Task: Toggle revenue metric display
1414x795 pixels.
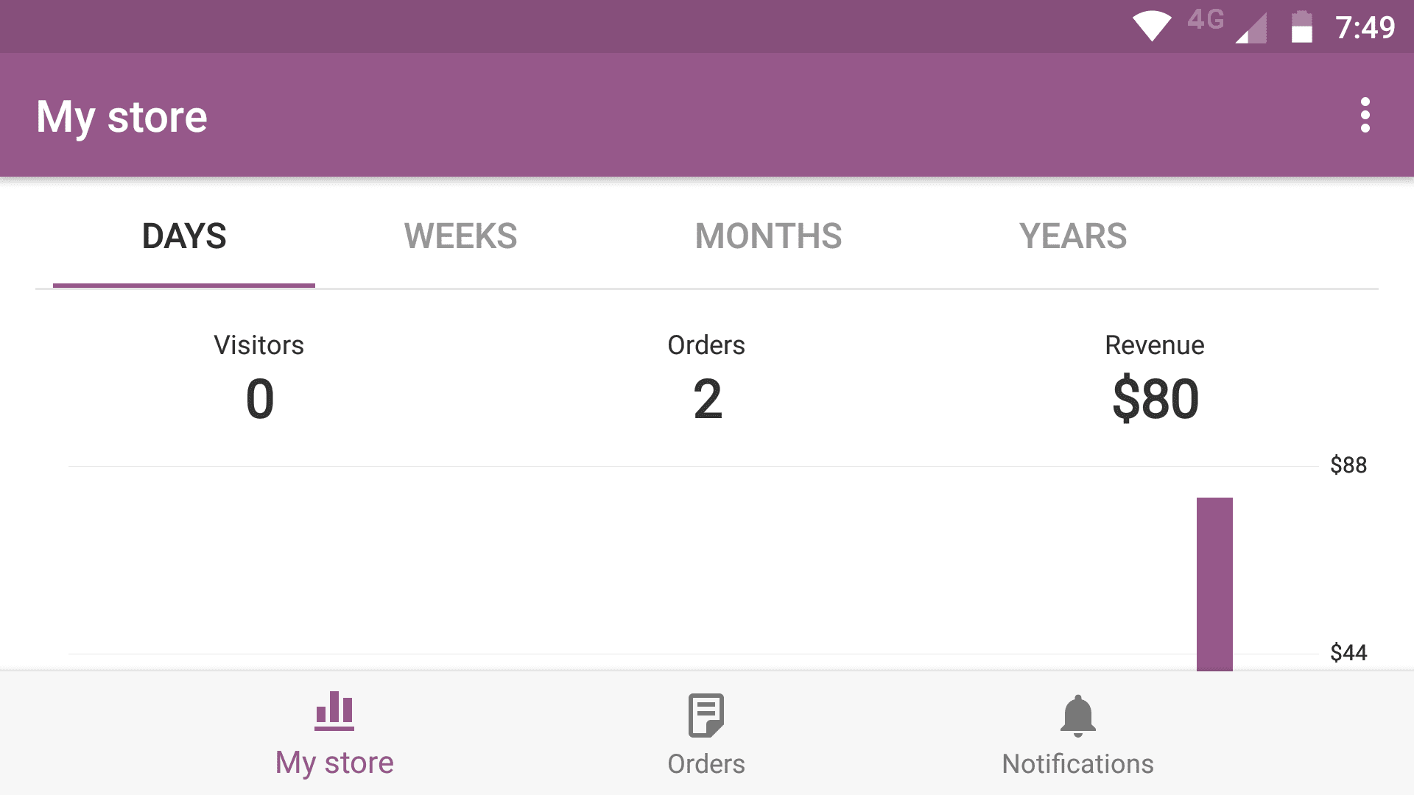Action: (x=1156, y=380)
